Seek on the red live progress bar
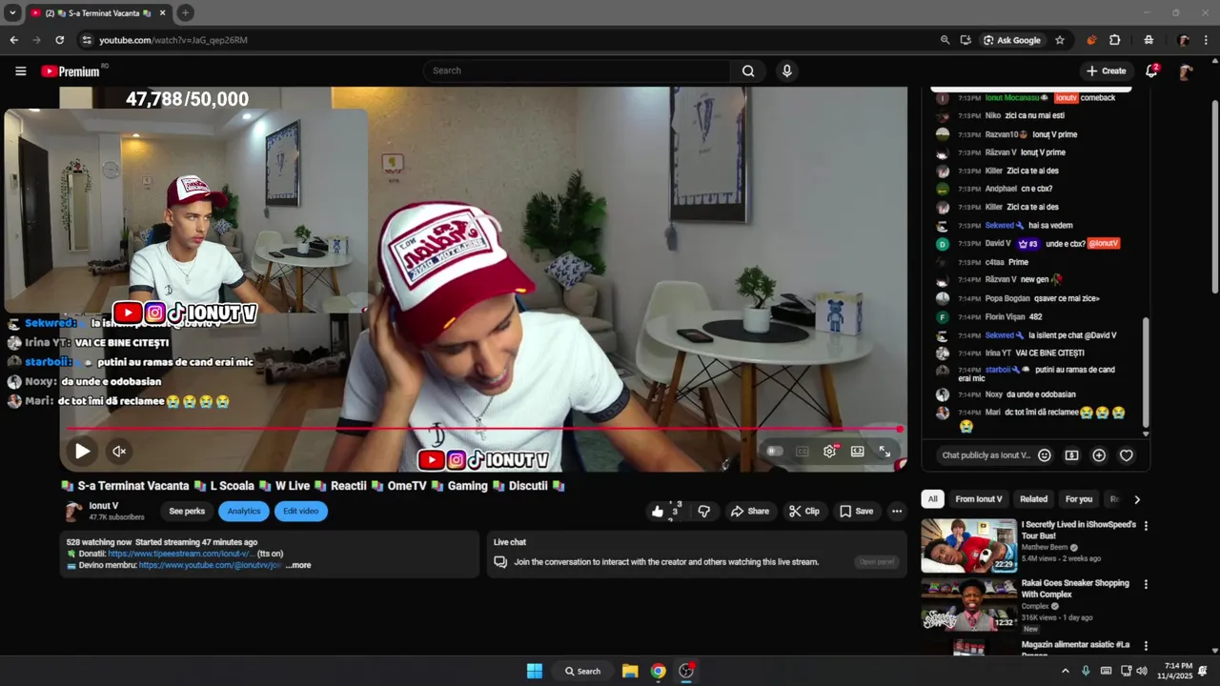The width and height of the screenshot is (1220, 686). pyautogui.click(x=483, y=430)
